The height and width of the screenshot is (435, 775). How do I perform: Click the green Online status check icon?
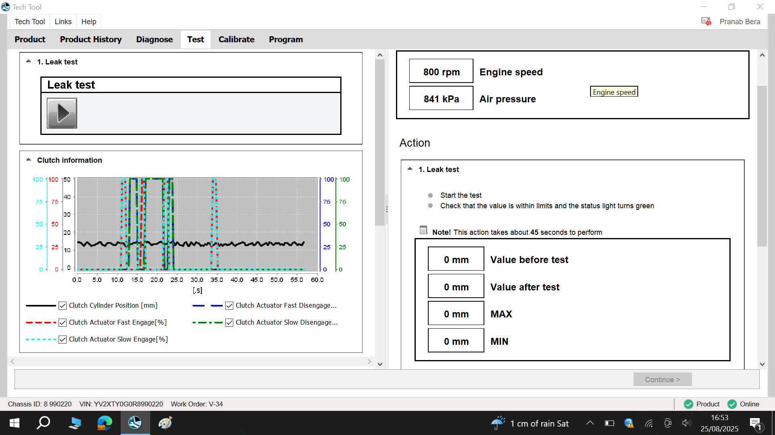click(732, 404)
